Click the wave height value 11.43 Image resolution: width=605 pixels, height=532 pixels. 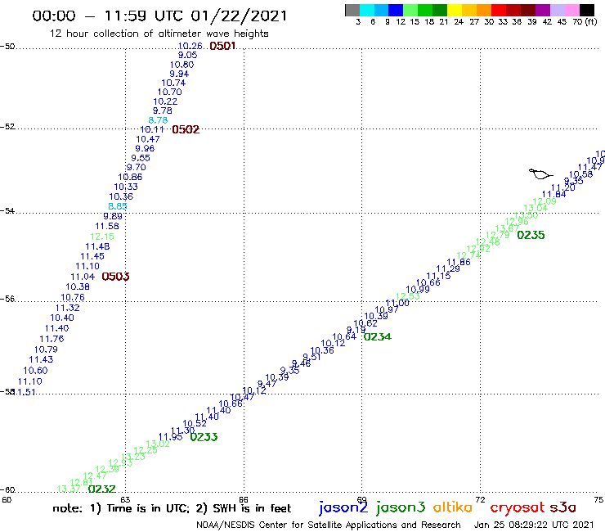pyautogui.click(x=41, y=359)
